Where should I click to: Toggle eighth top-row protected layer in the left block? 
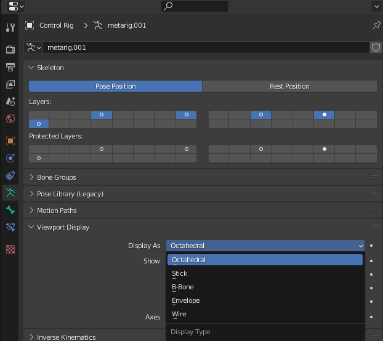[187, 149]
